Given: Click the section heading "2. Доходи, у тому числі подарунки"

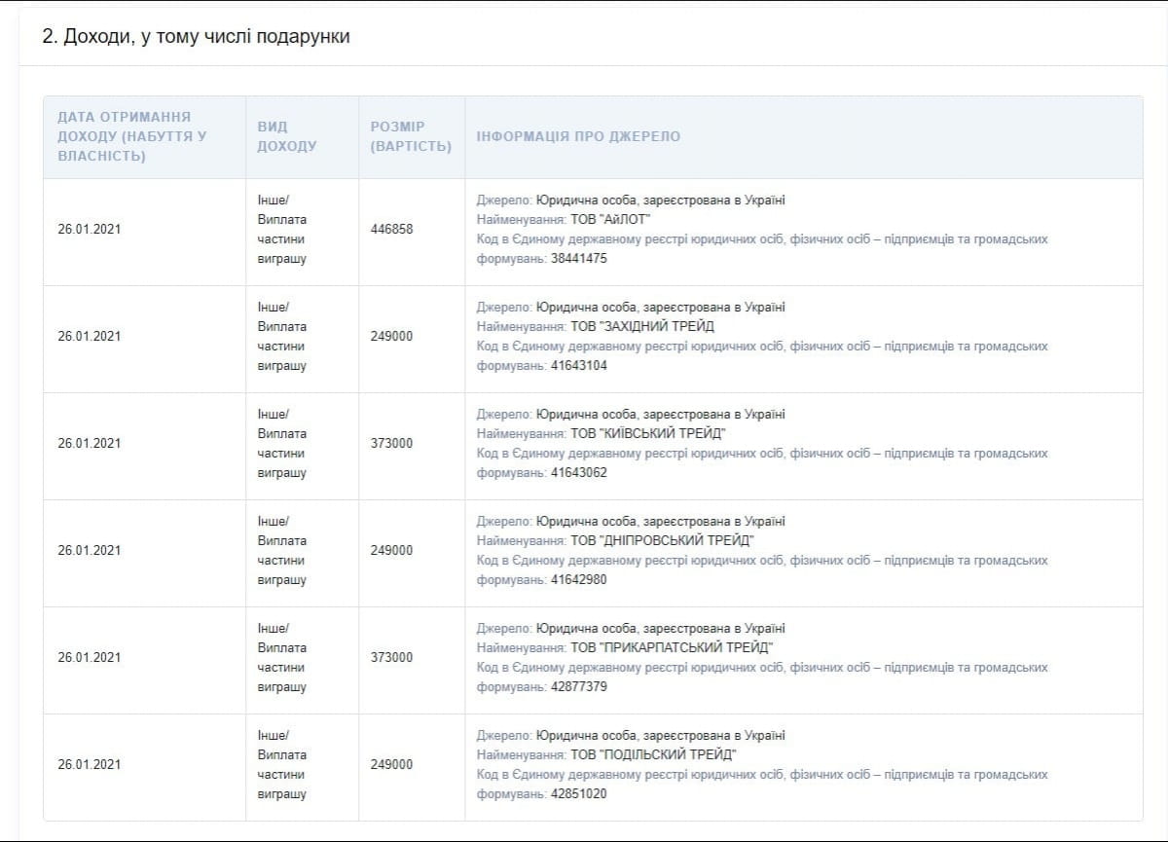Looking at the screenshot, I should click(x=196, y=36).
